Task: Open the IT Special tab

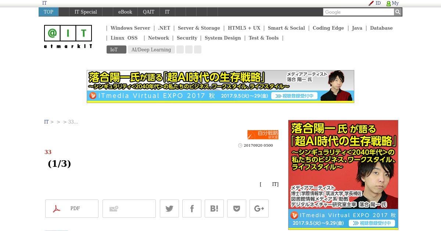Action: (x=86, y=12)
